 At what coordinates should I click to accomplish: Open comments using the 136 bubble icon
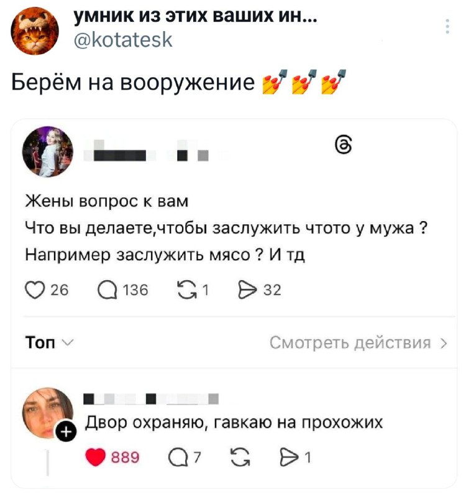pos(107,290)
